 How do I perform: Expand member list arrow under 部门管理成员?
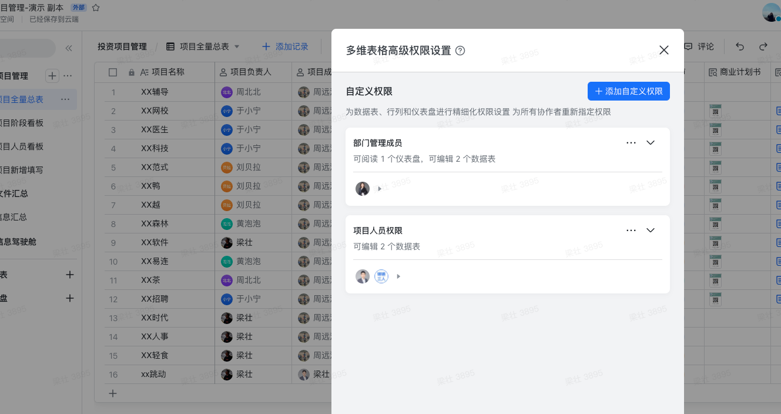point(380,189)
